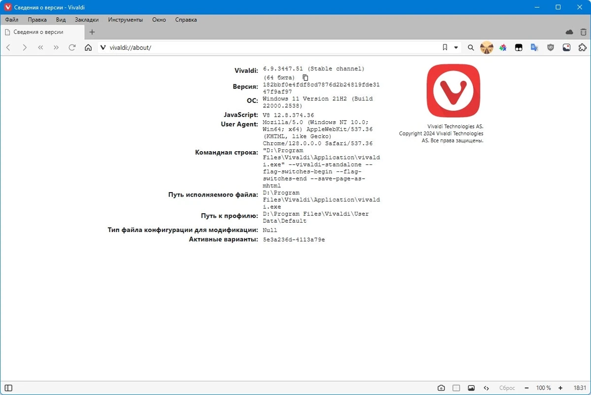Go forward with the forward arrow

pyautogui.click(x=25, y=48)
